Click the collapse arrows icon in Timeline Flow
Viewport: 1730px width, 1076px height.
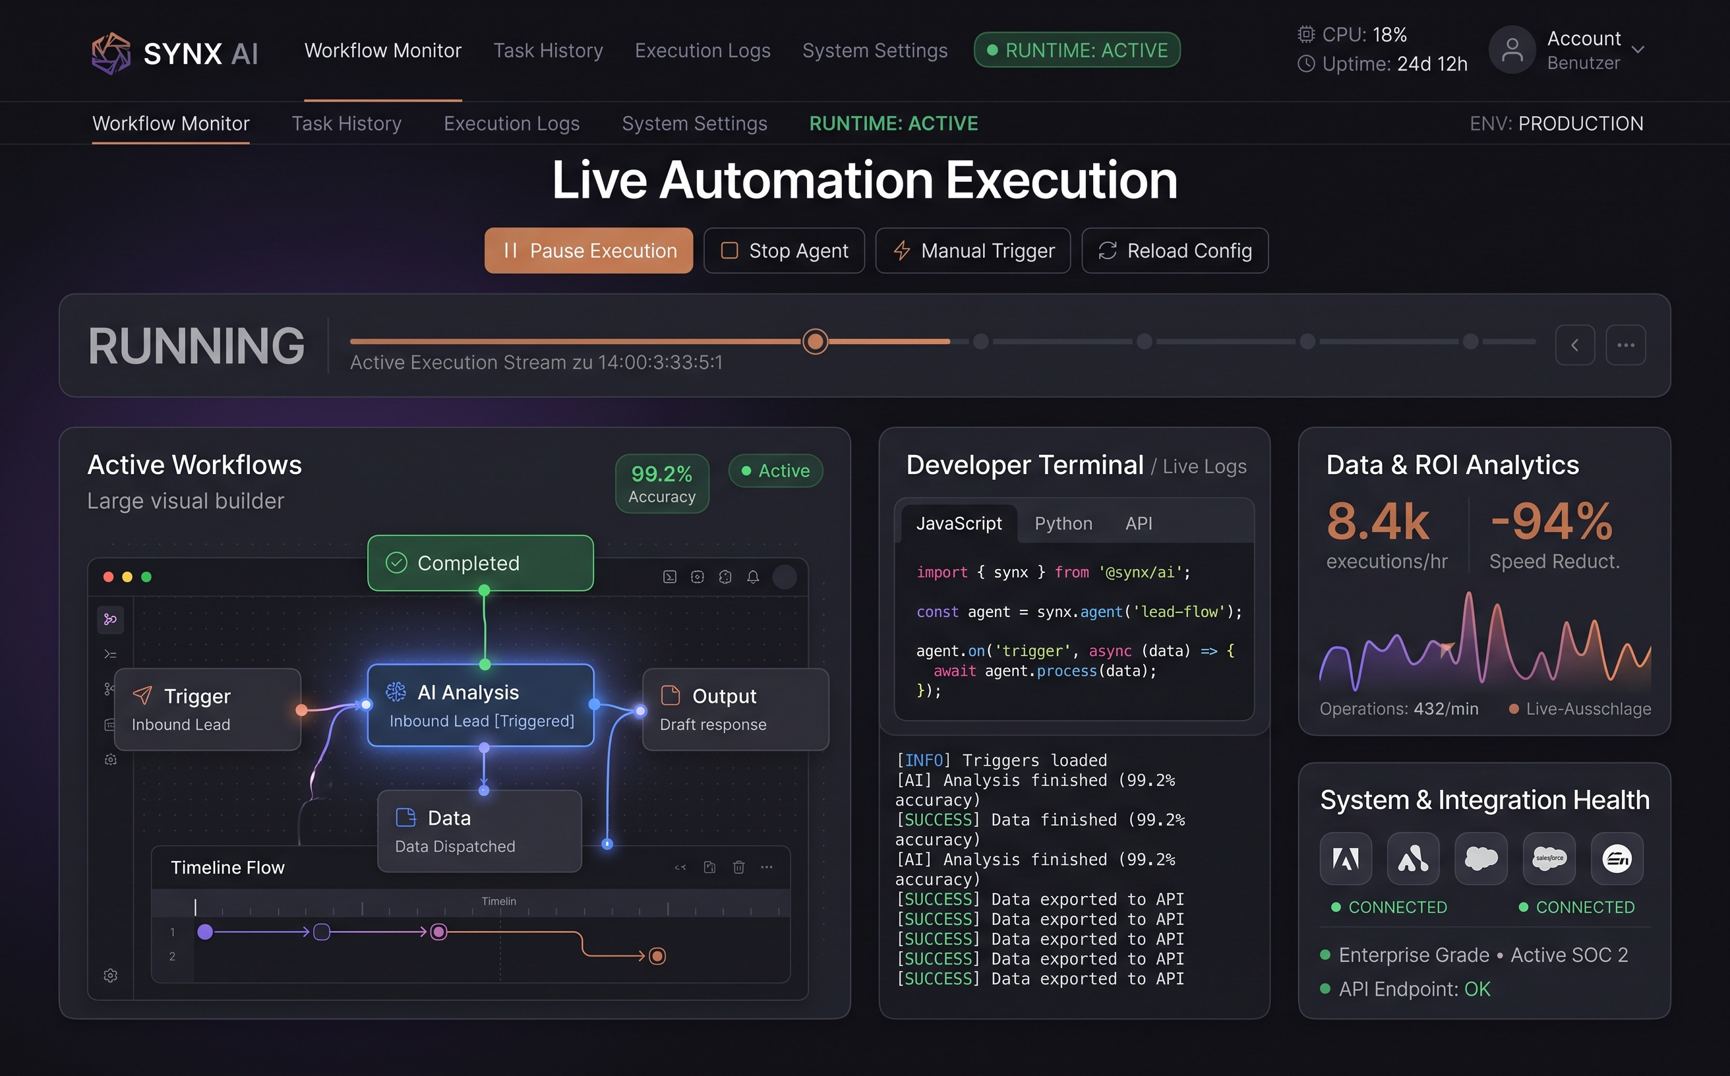pyautogui.click(x=680, y=867)
